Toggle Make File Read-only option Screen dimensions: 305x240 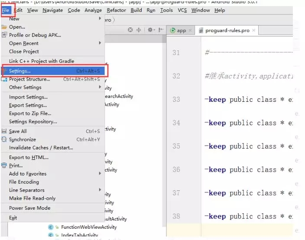[32, 198]
